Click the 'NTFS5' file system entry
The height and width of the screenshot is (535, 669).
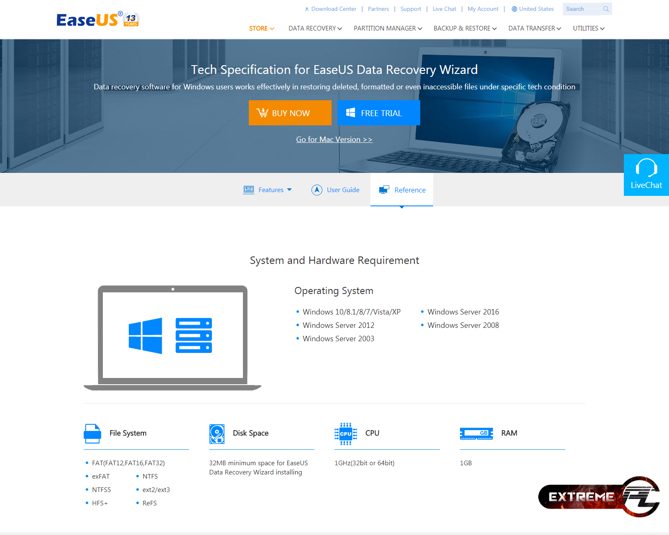point(102,490)
